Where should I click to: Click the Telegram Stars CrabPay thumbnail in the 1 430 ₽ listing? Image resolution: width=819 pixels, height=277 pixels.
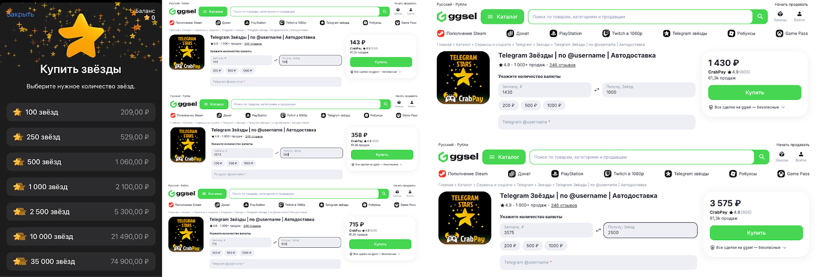pos(464,78)
